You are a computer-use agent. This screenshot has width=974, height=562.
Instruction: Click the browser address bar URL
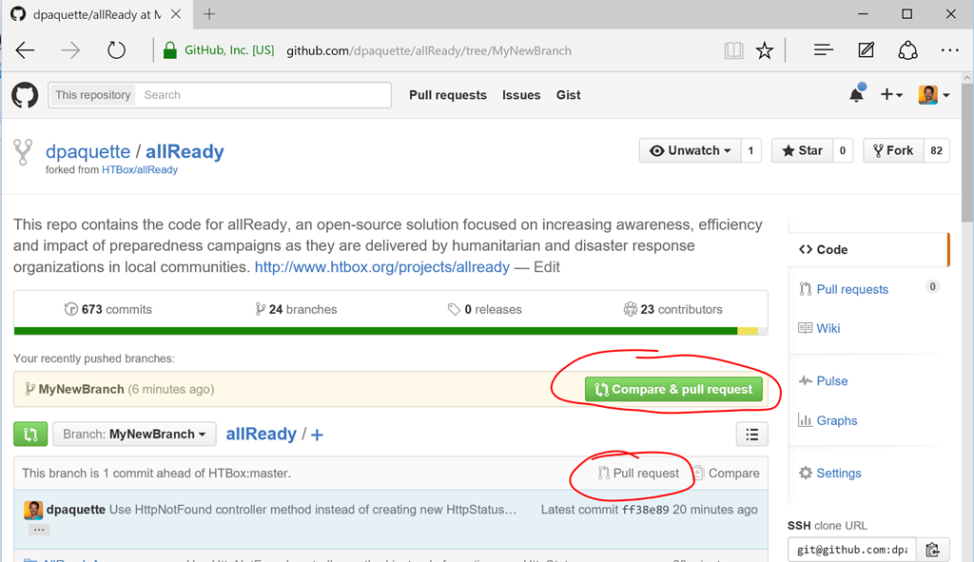click(x=429, y=51)
